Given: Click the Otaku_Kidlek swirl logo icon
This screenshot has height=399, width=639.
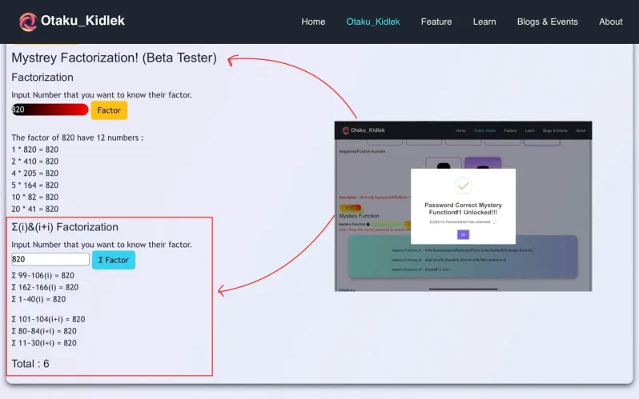Looking at the screenshot, I should (x=28, y=22).
